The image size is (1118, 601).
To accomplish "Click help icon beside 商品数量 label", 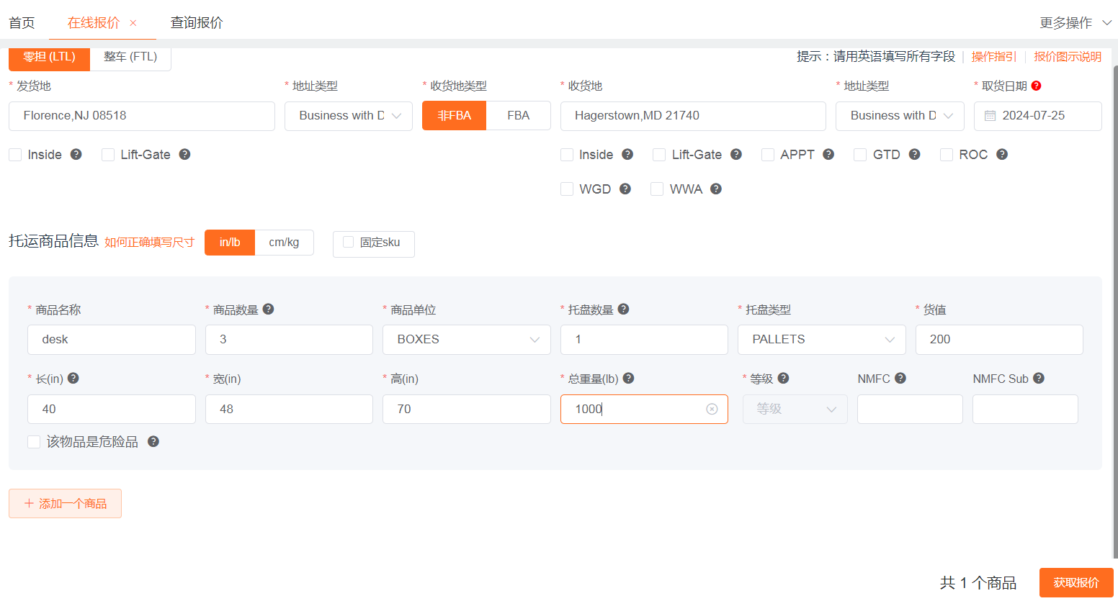I will click(x=268, y=309).
